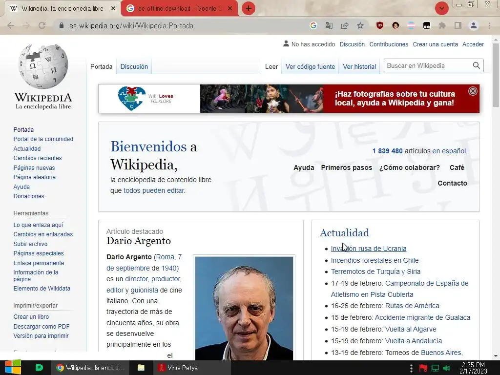The width and height of the screenshot is (500, 375).
Task: Reload the page with refresh icon
Action: point(42,25)
